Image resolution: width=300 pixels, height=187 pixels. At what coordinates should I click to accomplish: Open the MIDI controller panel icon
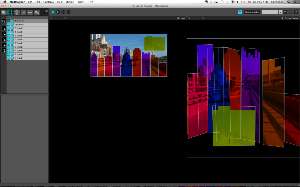click(x=30, y=12)
